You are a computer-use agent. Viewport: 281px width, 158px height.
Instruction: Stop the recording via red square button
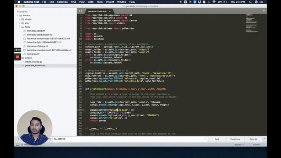[x=18, y=57]
